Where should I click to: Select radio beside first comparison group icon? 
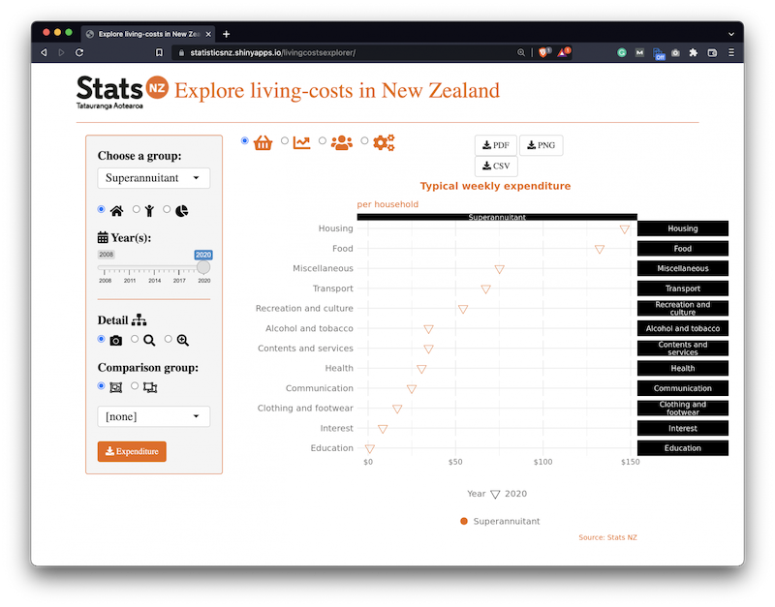[x=102, y=385]
